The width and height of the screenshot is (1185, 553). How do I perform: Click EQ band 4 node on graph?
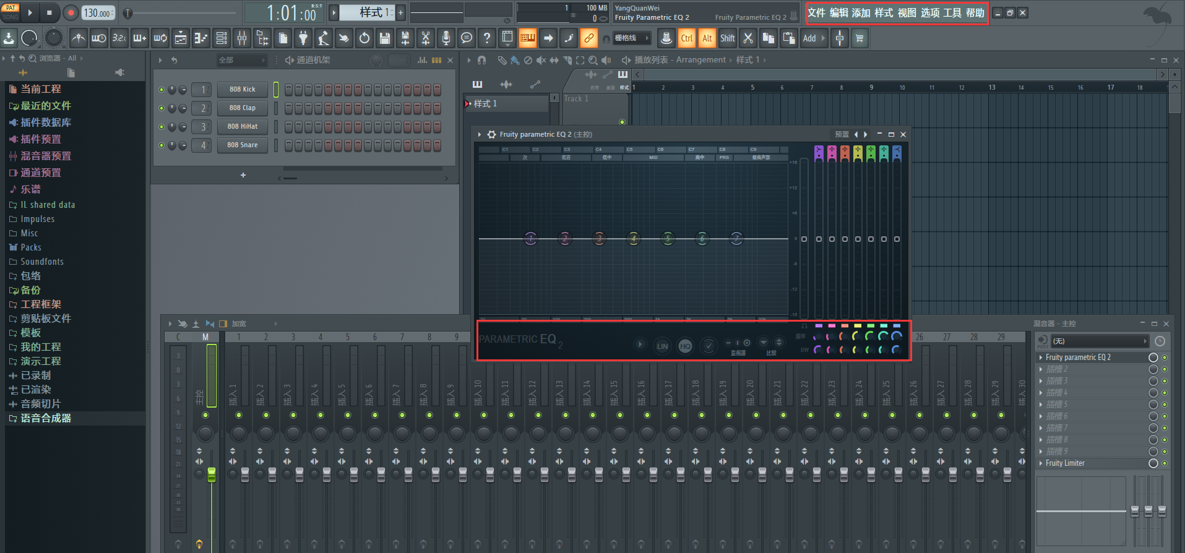[x=633, y=238]
